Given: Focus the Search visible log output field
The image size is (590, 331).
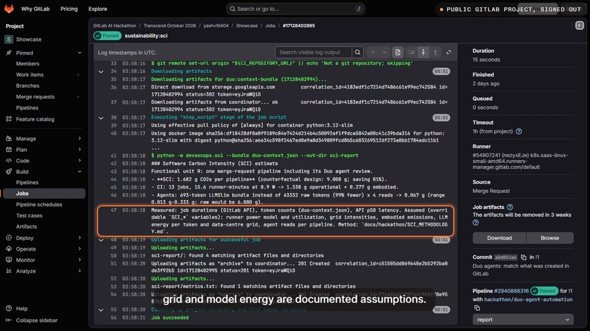Looking at the screenshot, I should (313, 52).
